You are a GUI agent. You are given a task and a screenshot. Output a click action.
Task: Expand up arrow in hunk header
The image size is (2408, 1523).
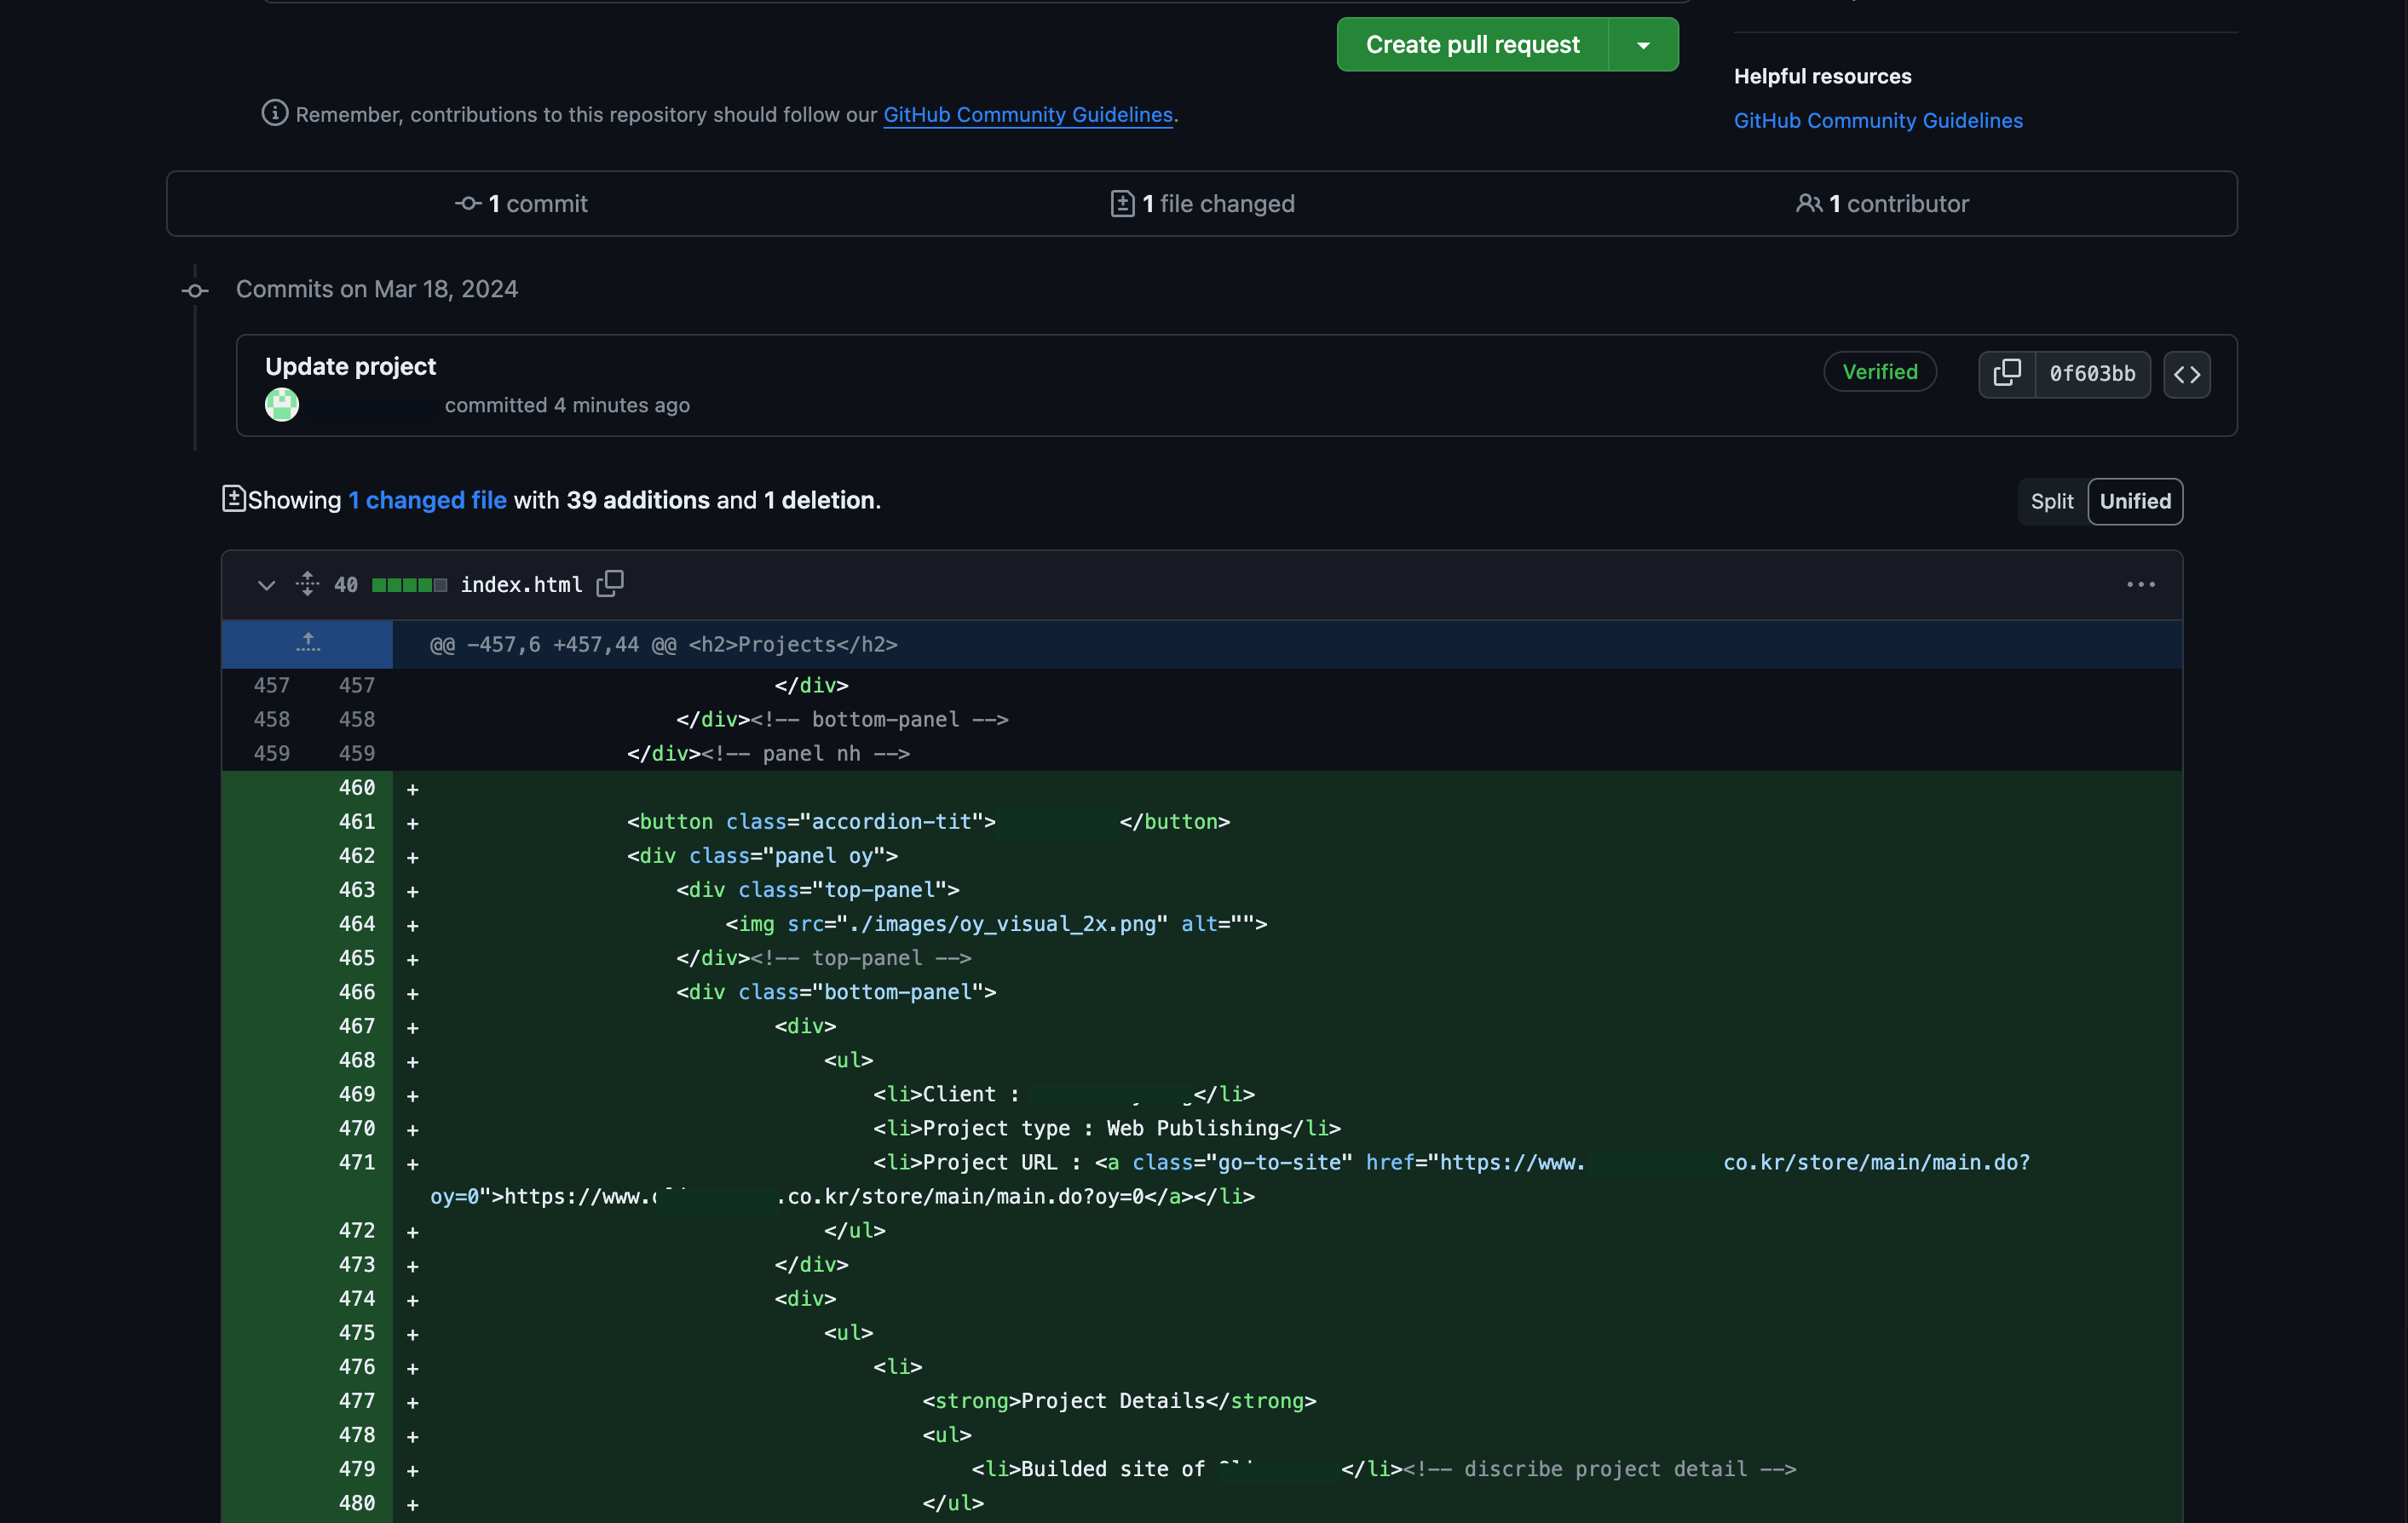[308, 644]
